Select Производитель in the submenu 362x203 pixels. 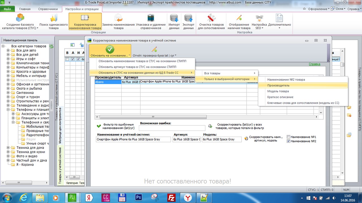(303, 85)
